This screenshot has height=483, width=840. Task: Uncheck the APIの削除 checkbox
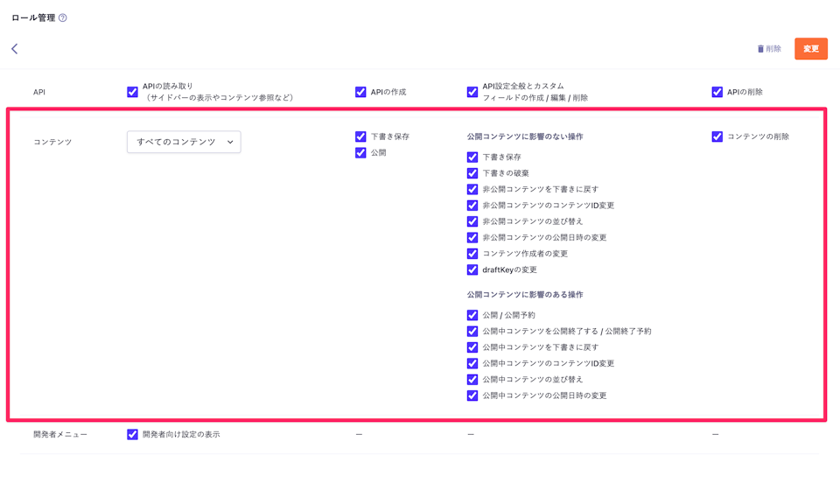click(717, 92)
